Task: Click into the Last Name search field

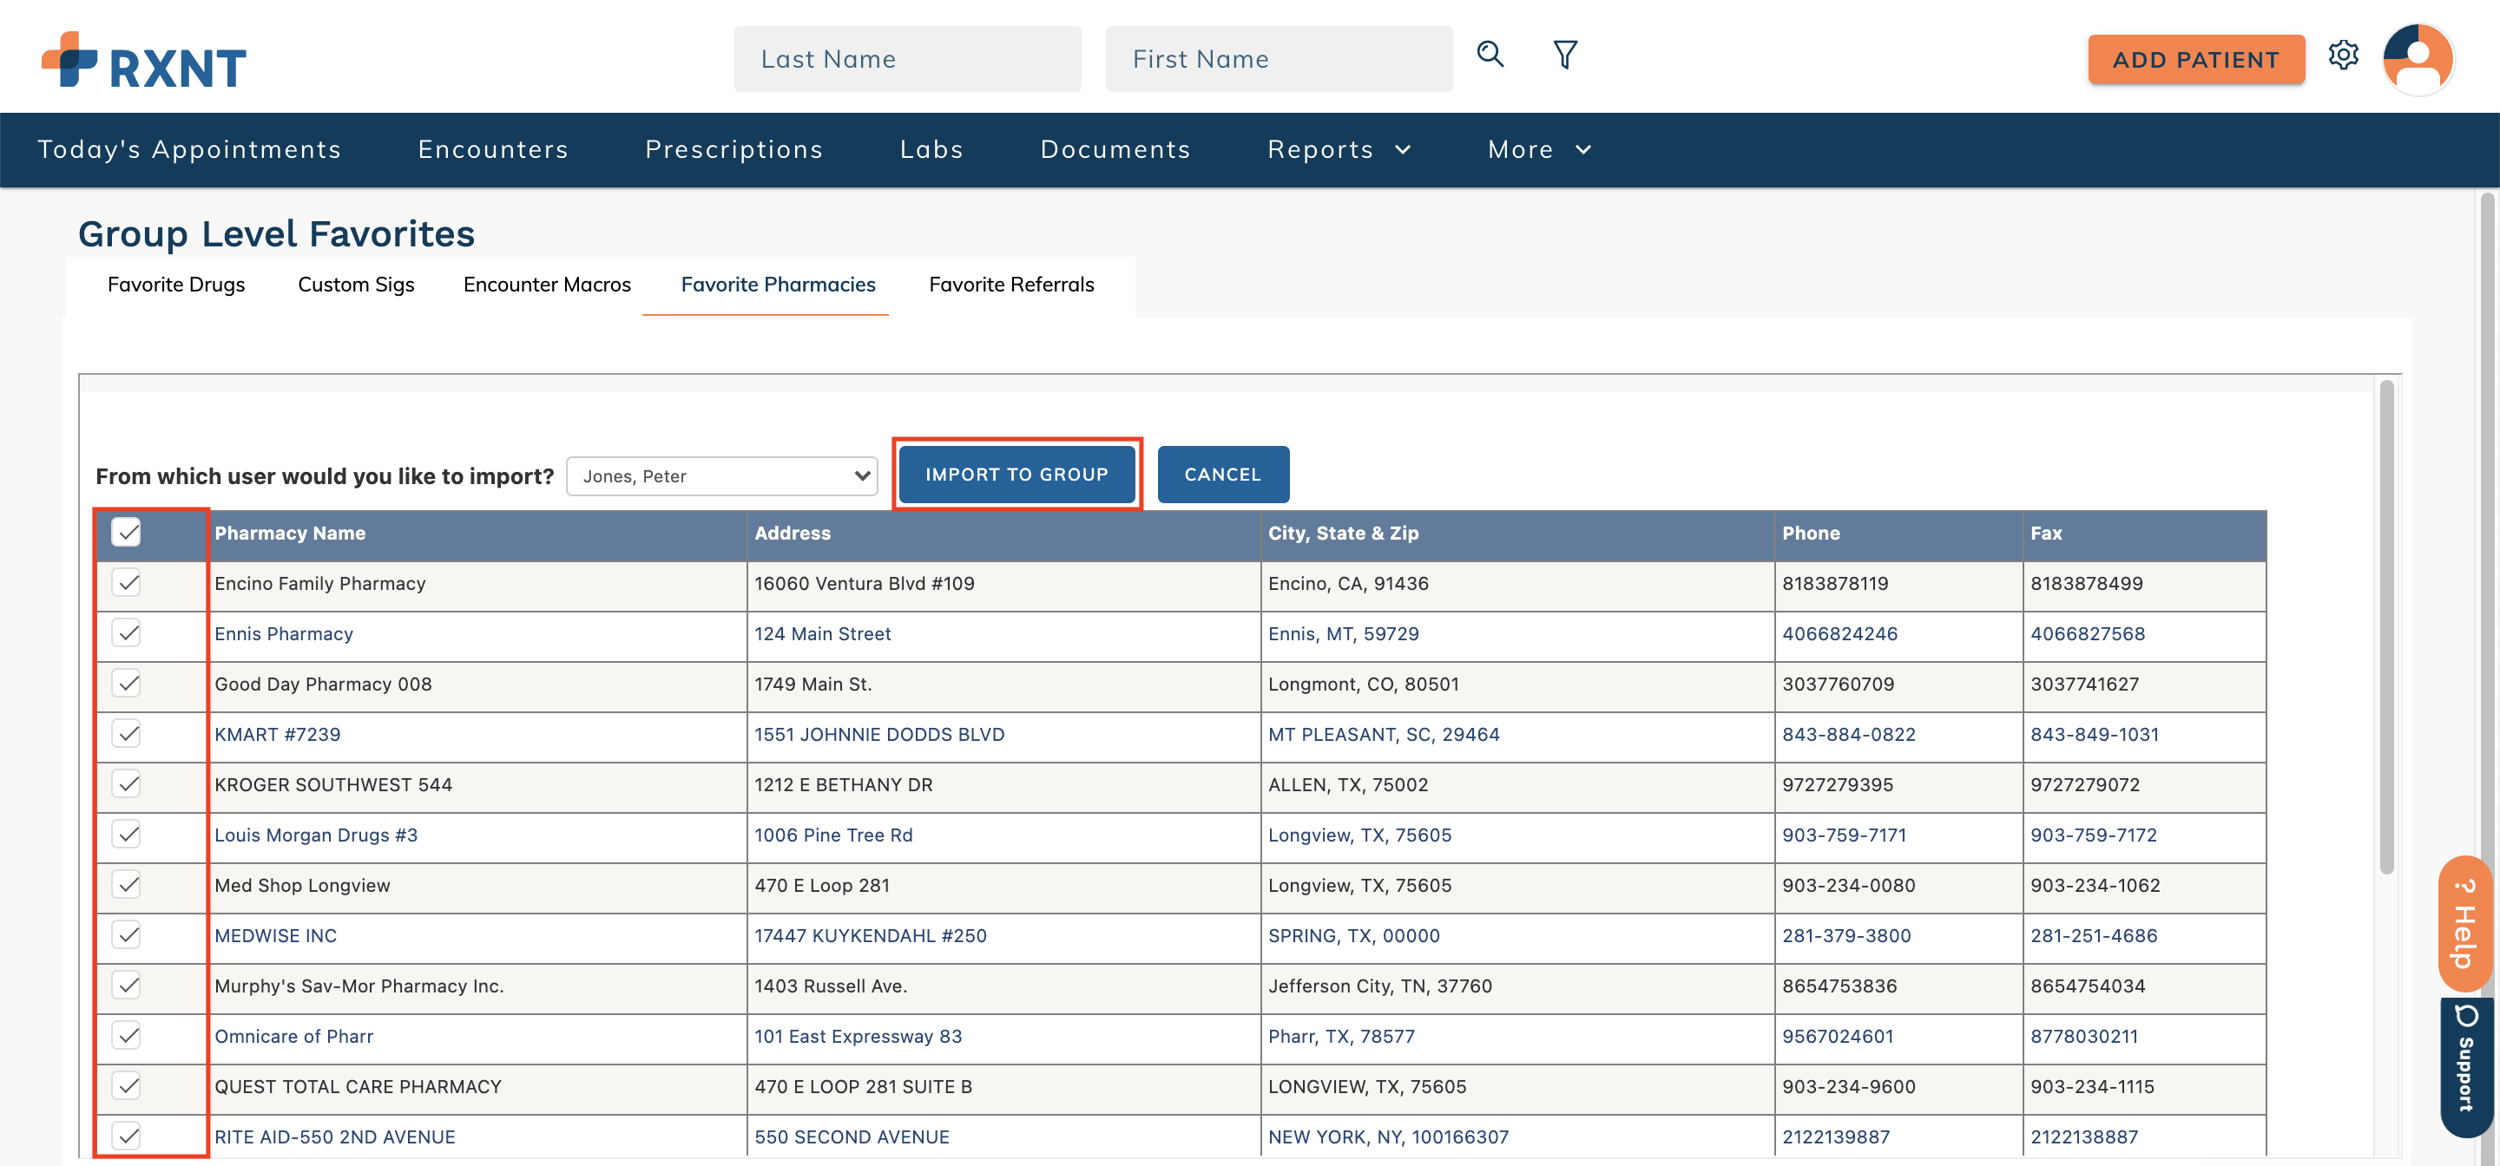Action: (x=907, y=59)
